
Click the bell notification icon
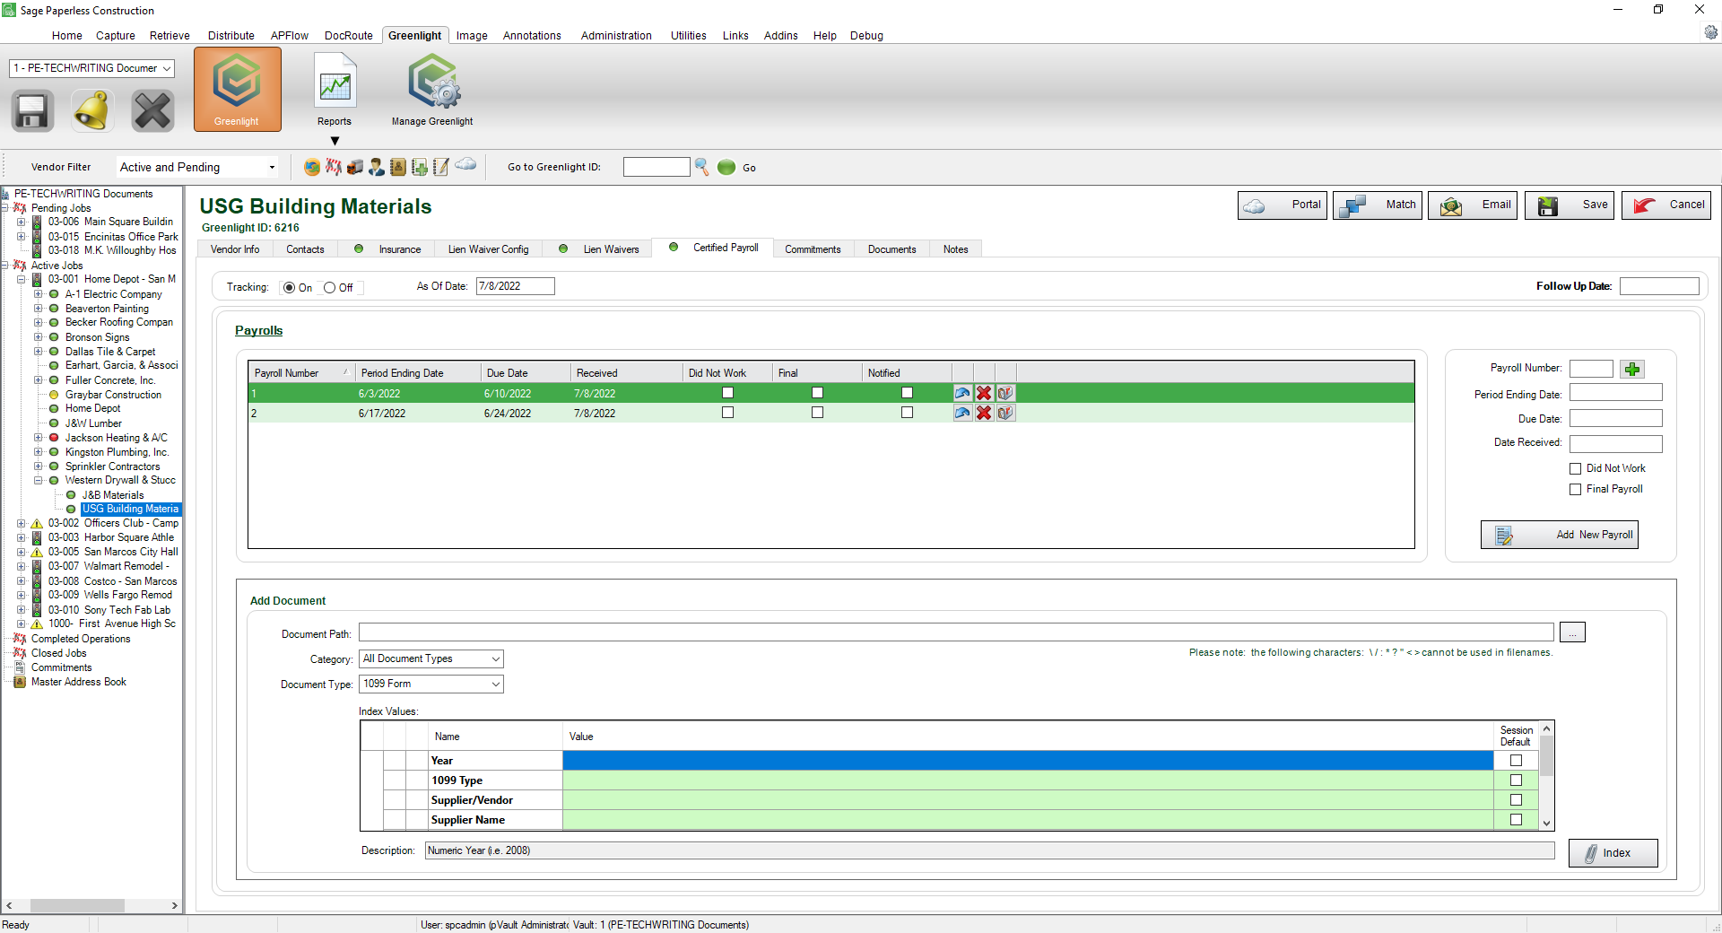[x=92, y=111]
